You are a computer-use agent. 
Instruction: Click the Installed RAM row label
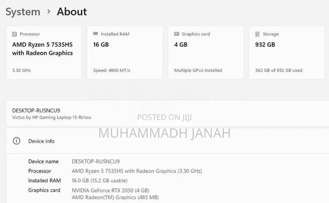(x=44, y=180)
